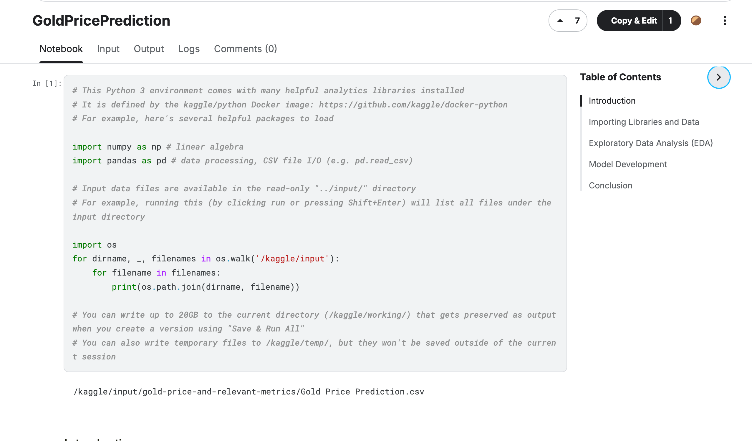
Task: Click the docker-python GitHub URL comment
Action: point(290,105)
